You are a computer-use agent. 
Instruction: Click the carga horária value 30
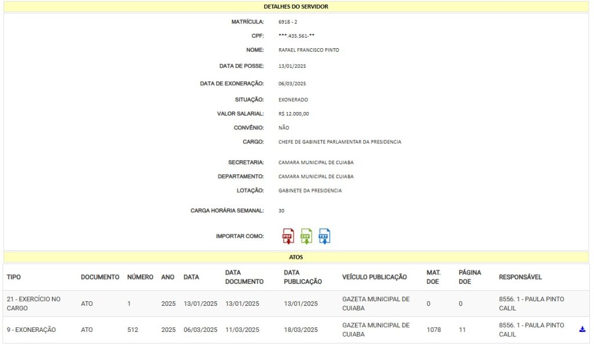pos(281,211)
